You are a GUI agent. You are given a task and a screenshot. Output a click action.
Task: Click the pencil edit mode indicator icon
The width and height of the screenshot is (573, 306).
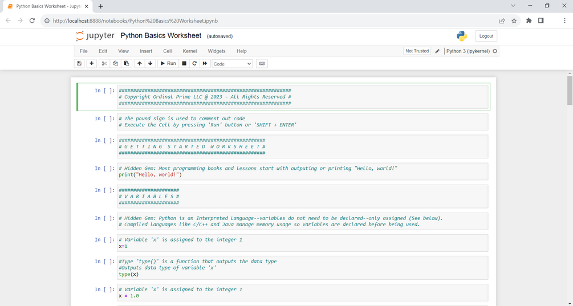(x=437, y=51)
